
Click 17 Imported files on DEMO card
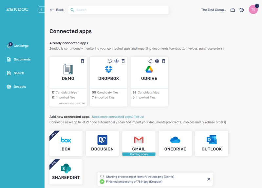click(63, 97)
